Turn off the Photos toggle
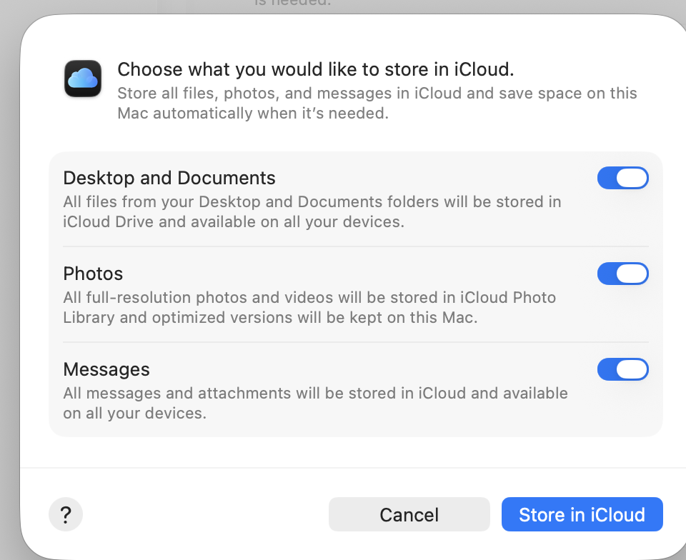 point(622,274)
